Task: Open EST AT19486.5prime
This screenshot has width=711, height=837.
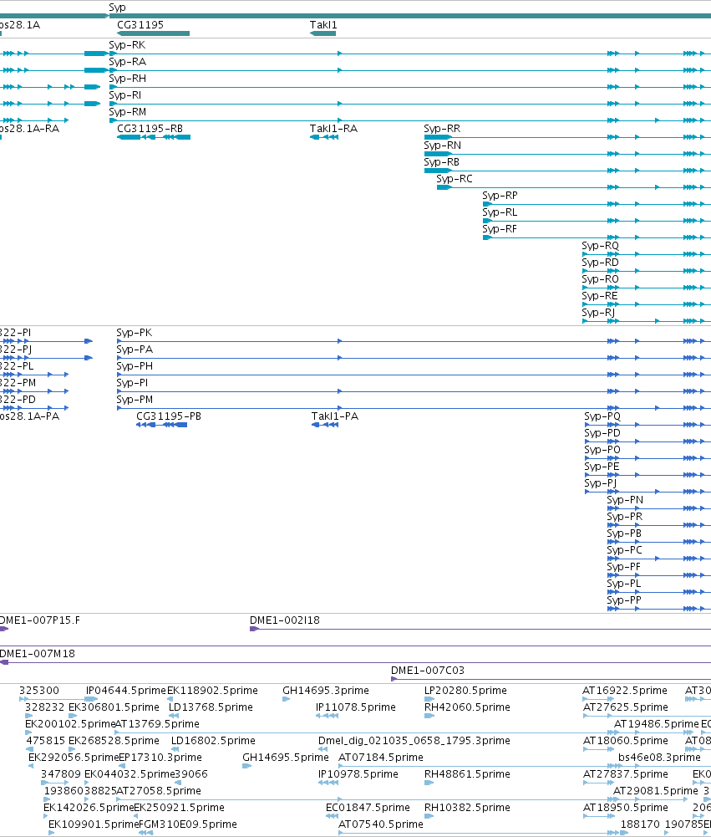Action: coord(656,724)
